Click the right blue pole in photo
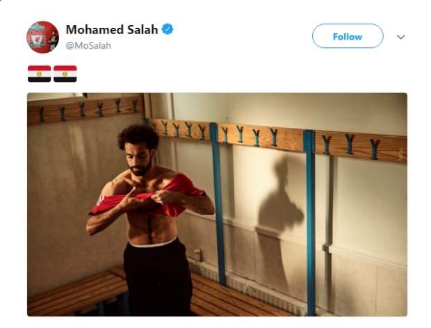This screenshot has width=431, height=328. [310, 222]
